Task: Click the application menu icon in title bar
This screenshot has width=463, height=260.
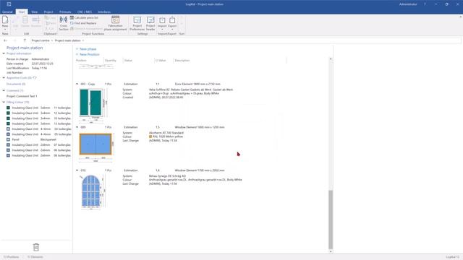Action: (x=9, y=4)
